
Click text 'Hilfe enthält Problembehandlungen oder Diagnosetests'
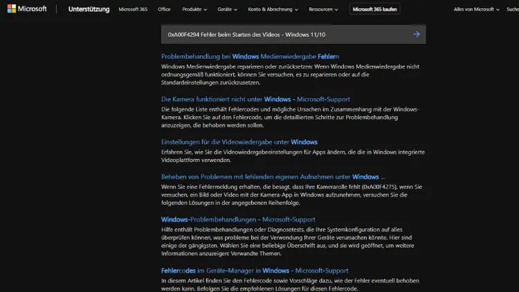pyautogui.click(x=233, y=230)
